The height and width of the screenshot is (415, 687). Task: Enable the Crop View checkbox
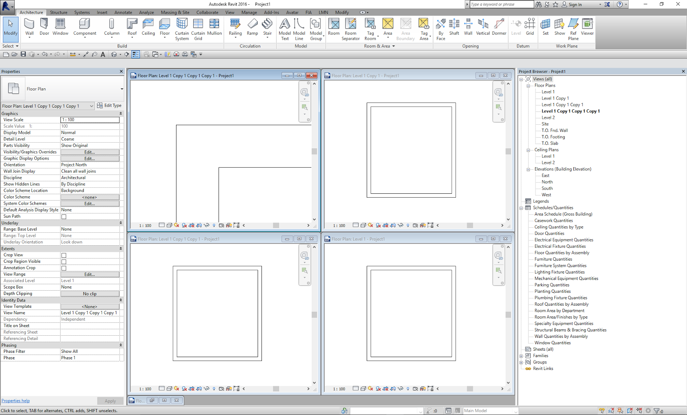tap(64, 255)
